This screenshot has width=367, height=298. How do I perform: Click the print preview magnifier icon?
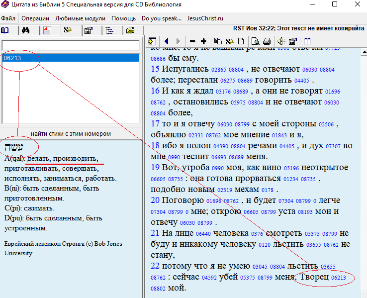(x=255, y=41)
